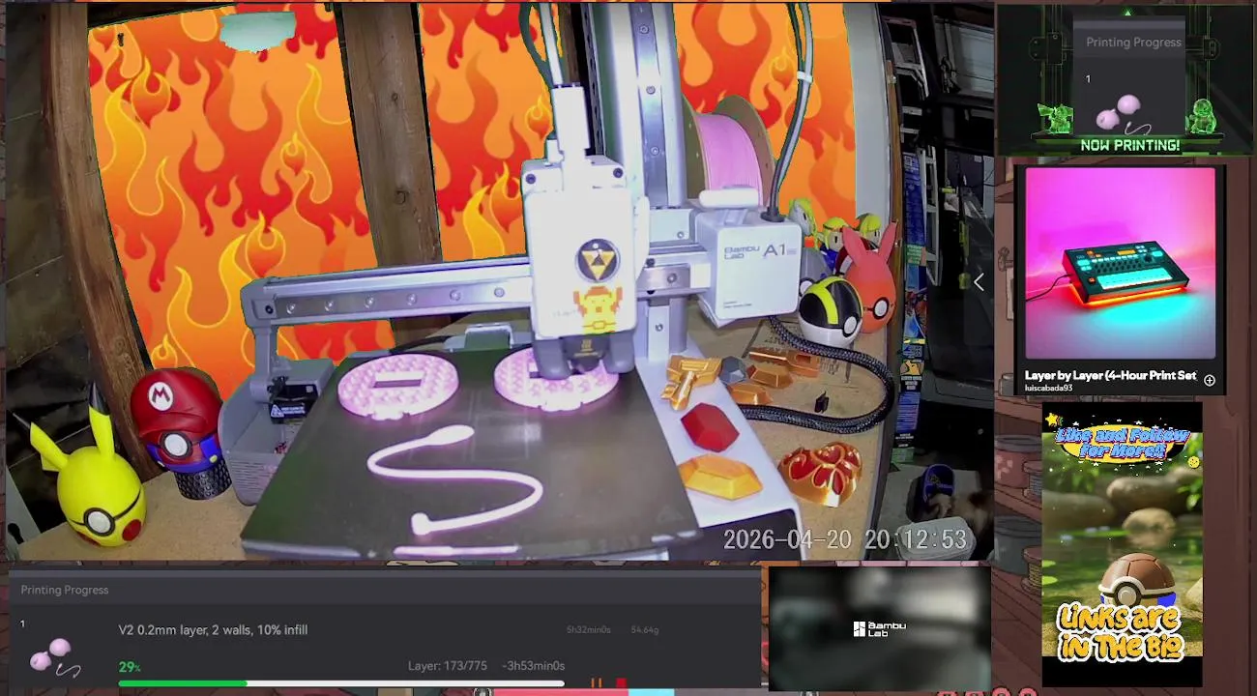Click the '5h32min0s' total time value
Image resolution: width=1257 pixels, height=696 pixels.
(588, 629)
